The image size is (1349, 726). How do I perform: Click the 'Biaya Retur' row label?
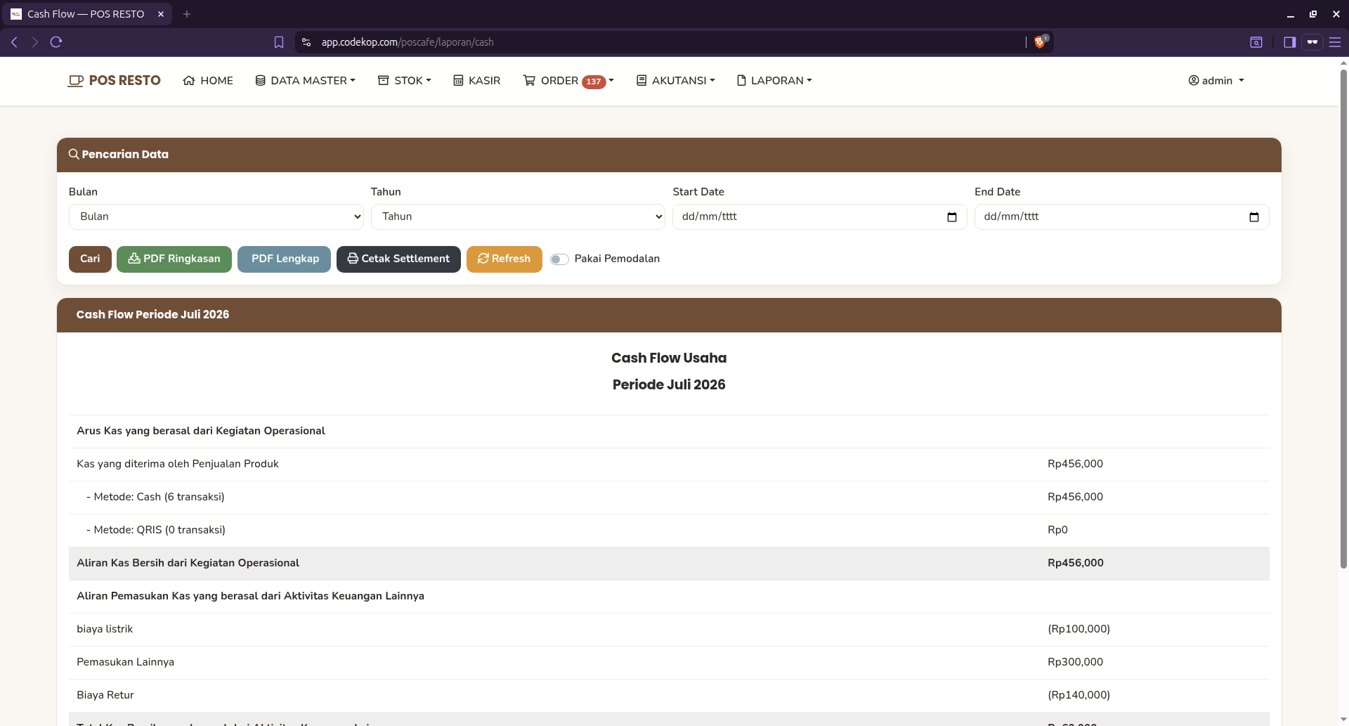pos(105,695)
